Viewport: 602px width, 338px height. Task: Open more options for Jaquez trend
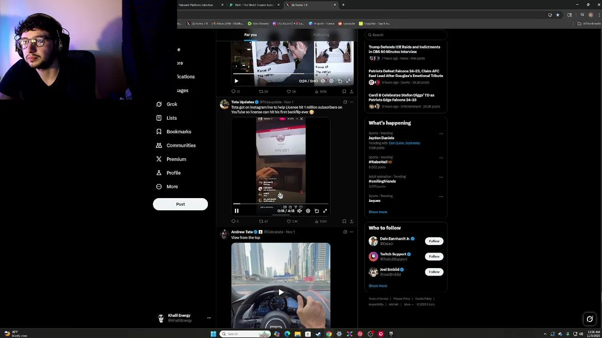click(441, 196)
